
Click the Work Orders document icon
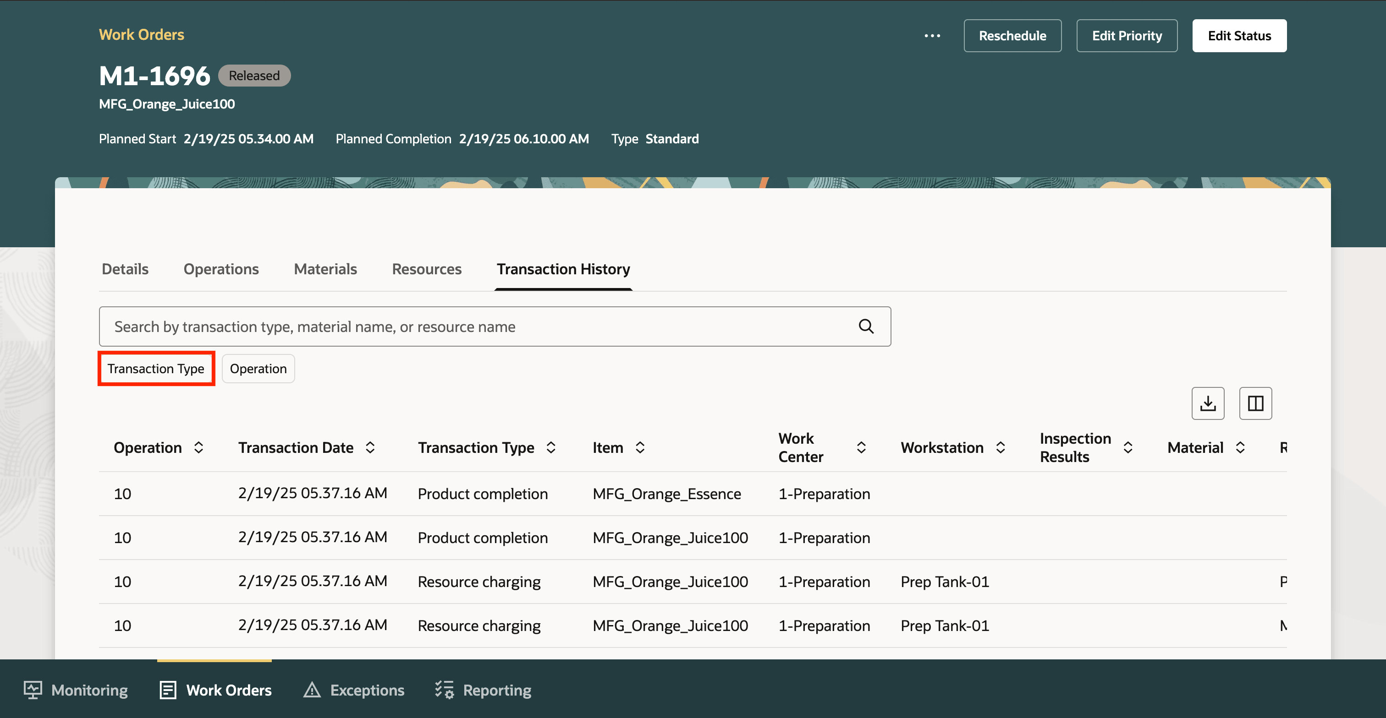click(x=168, y=690)
